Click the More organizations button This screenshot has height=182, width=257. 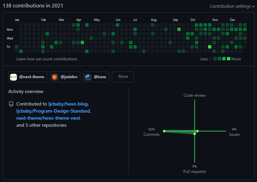tap(123, 77)
